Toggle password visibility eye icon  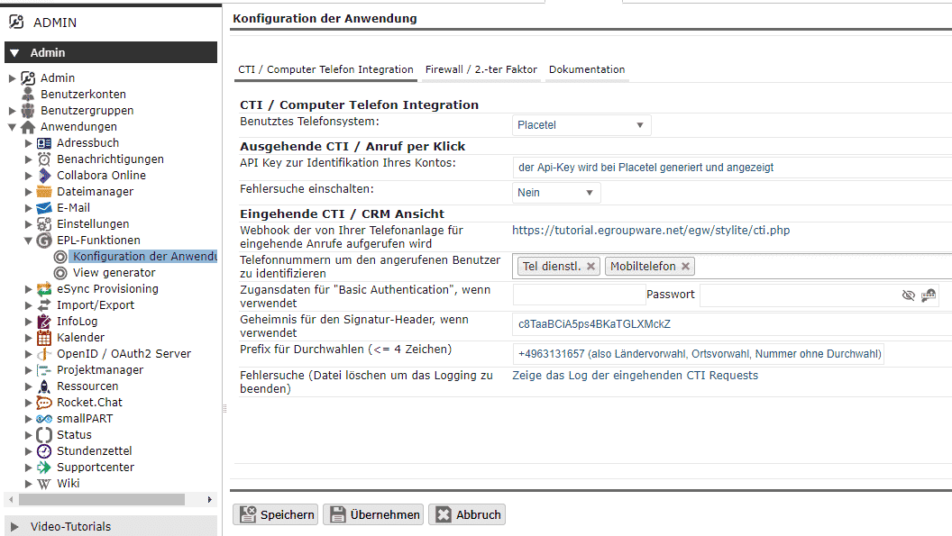pyautogui.click(x=908, y=295)
